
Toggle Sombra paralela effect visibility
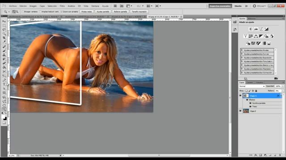coord(250,103)
